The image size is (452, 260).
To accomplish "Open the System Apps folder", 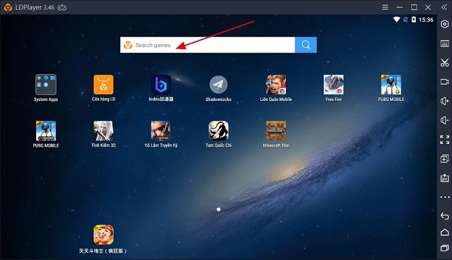I will tap(46, 85).
